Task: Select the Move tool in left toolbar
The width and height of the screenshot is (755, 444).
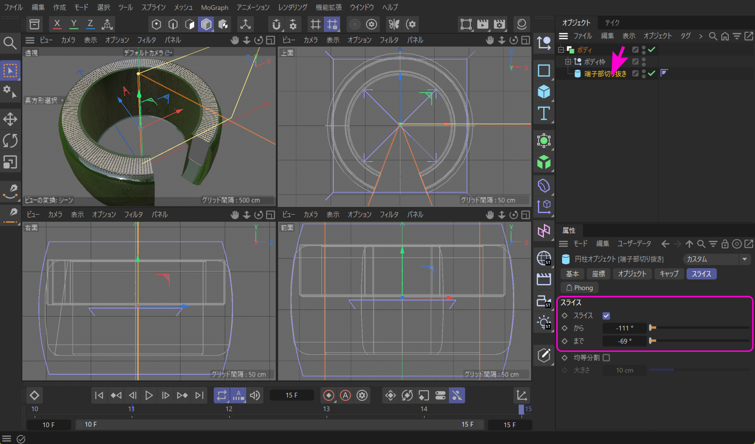Action: (10, 119)
